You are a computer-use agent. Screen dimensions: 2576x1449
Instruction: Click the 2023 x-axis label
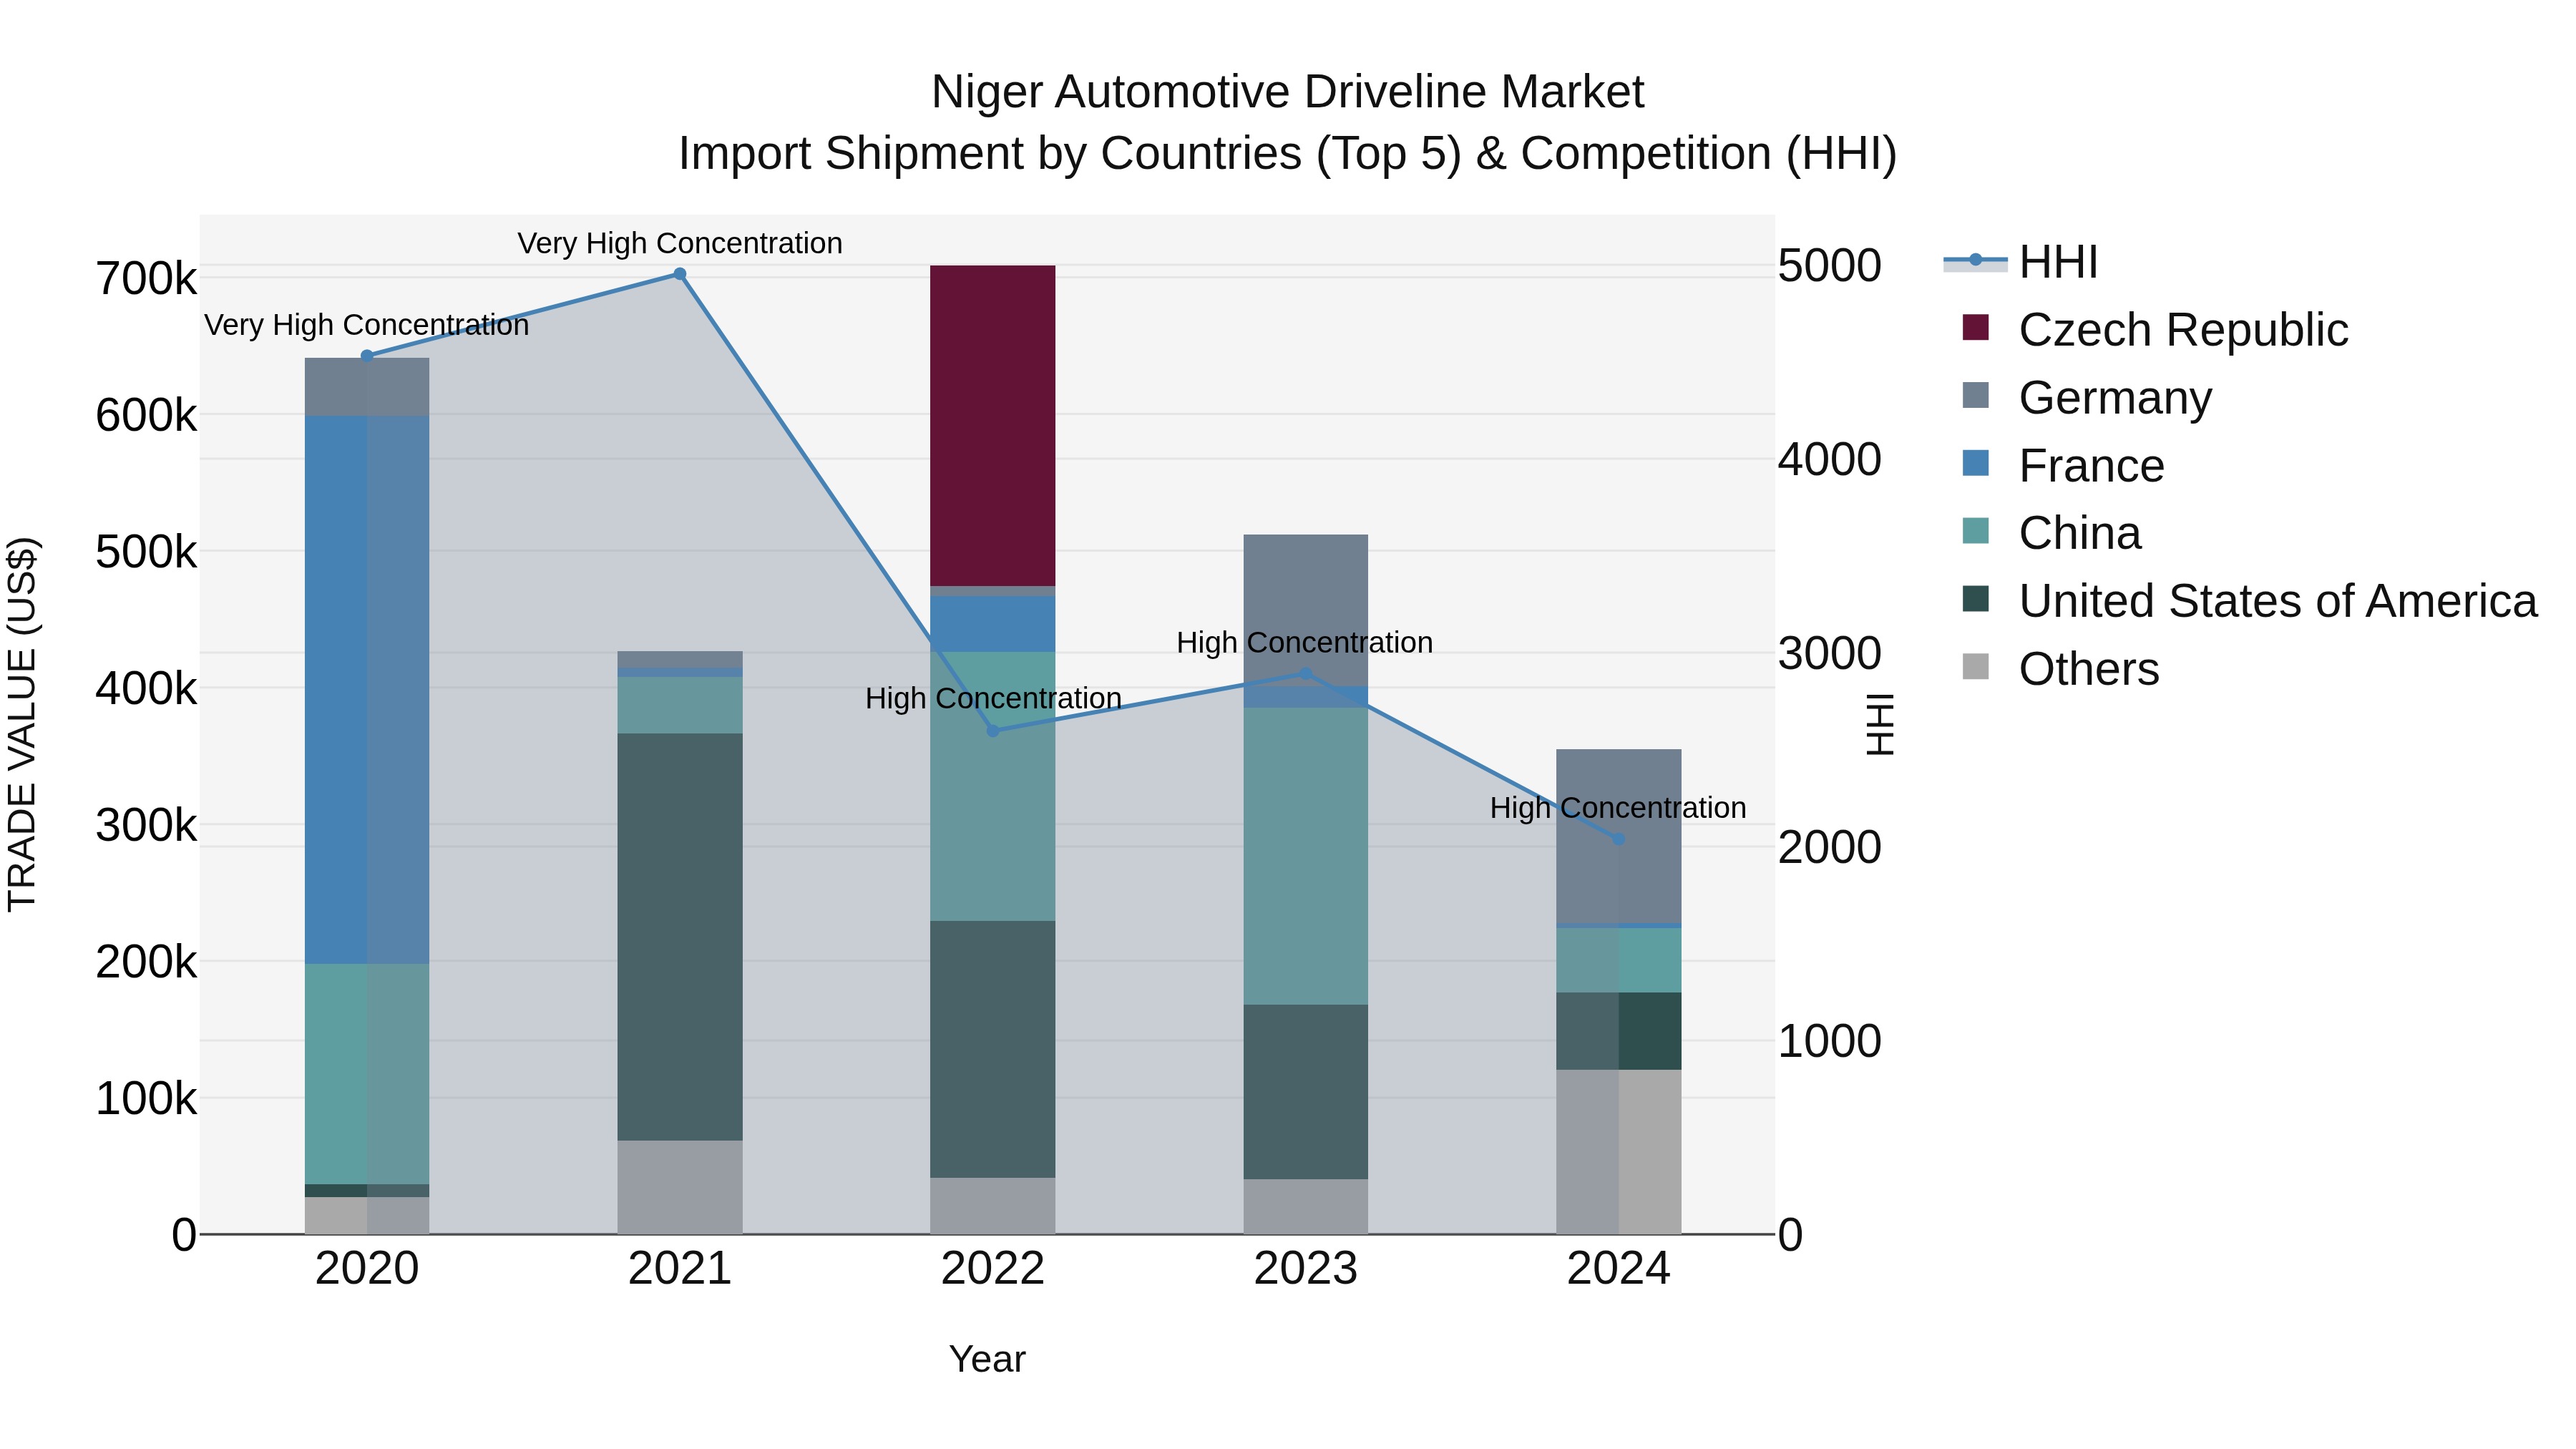(1306, 1269)
